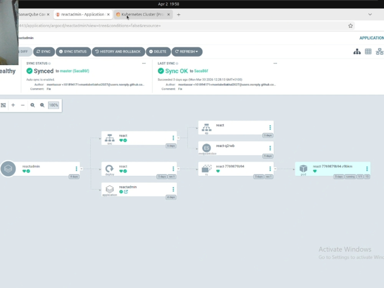Collapse react svc node children
The image size is (384, 288).
point(178,138)
